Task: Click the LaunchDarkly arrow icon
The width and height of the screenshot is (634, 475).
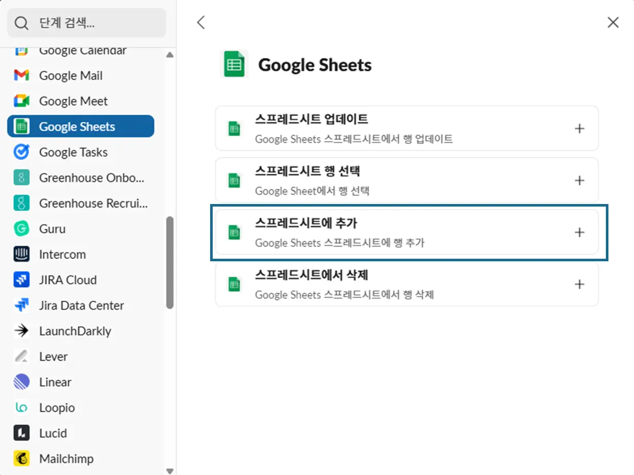Action: 21,331
